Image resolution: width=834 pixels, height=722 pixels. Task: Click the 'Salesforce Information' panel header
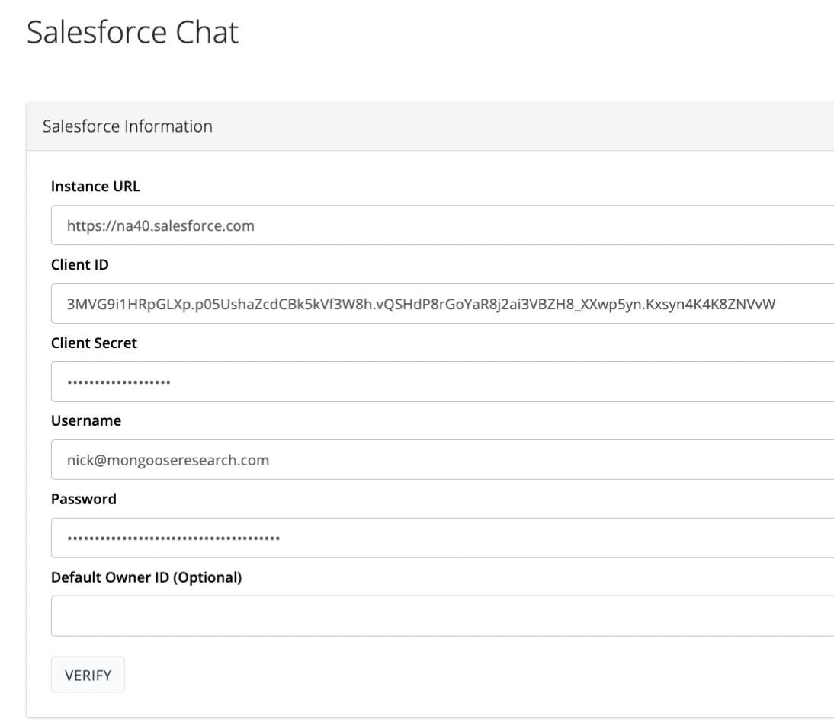tap(127, 126)
